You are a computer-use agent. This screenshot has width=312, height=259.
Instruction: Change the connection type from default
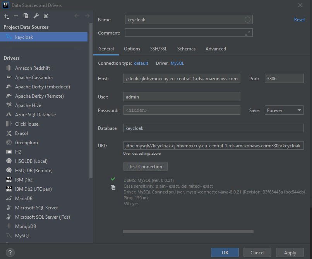[141, 63]
